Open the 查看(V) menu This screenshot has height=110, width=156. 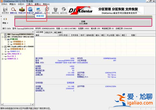coord(38,4)
